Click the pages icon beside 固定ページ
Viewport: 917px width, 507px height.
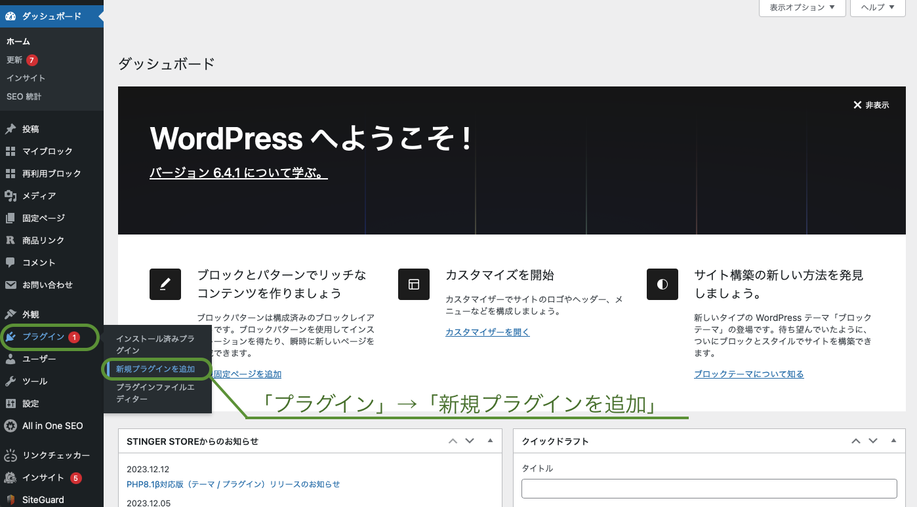(x=10, y=218)
